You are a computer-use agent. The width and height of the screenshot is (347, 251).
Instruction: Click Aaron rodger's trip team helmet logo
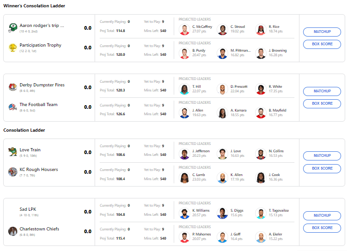point(13,28)
